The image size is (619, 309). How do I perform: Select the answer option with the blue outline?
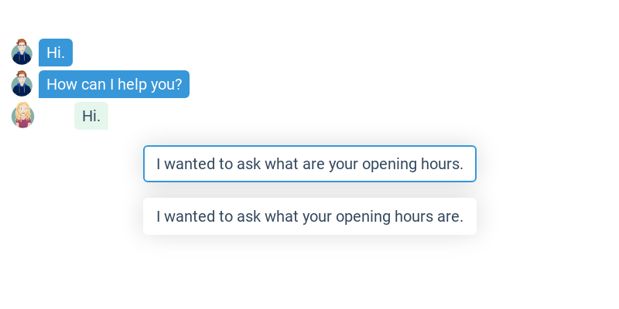click(x=309, y=164)
